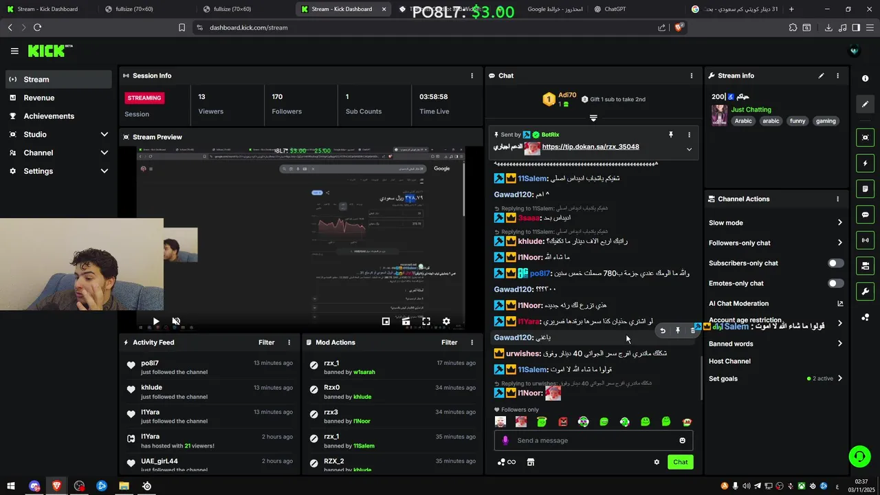Click the Send a message field
Screen dimensions: 880x495
tap(593, 441)
